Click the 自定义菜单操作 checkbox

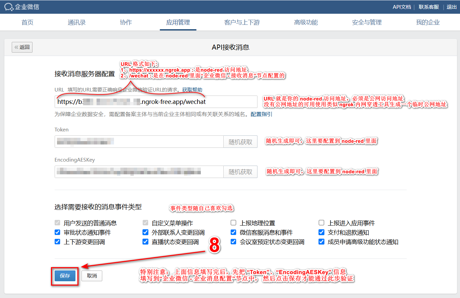click(x=145, y=223)
